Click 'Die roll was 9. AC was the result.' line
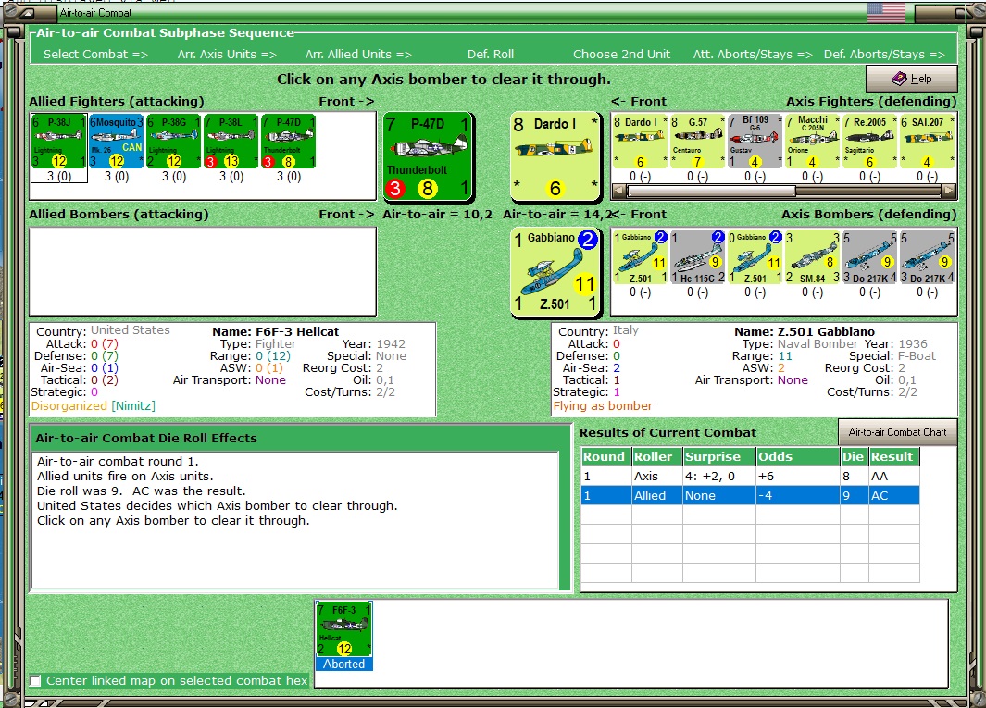986x708 pixels. pyautogui.click(x=142, y=491)
